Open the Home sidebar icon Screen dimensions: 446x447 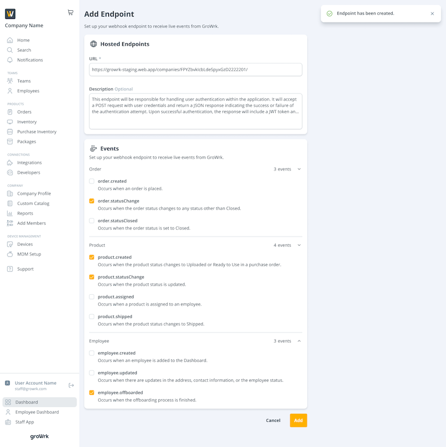(x=10, y=40)
